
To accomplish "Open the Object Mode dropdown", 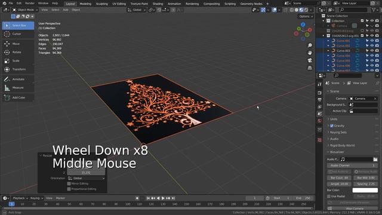I will pyautogui.click(x=25, y=10).
